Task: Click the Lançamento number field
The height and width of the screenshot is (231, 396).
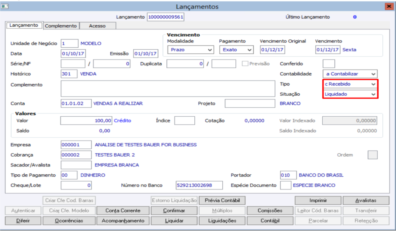Action: [165, 17]
